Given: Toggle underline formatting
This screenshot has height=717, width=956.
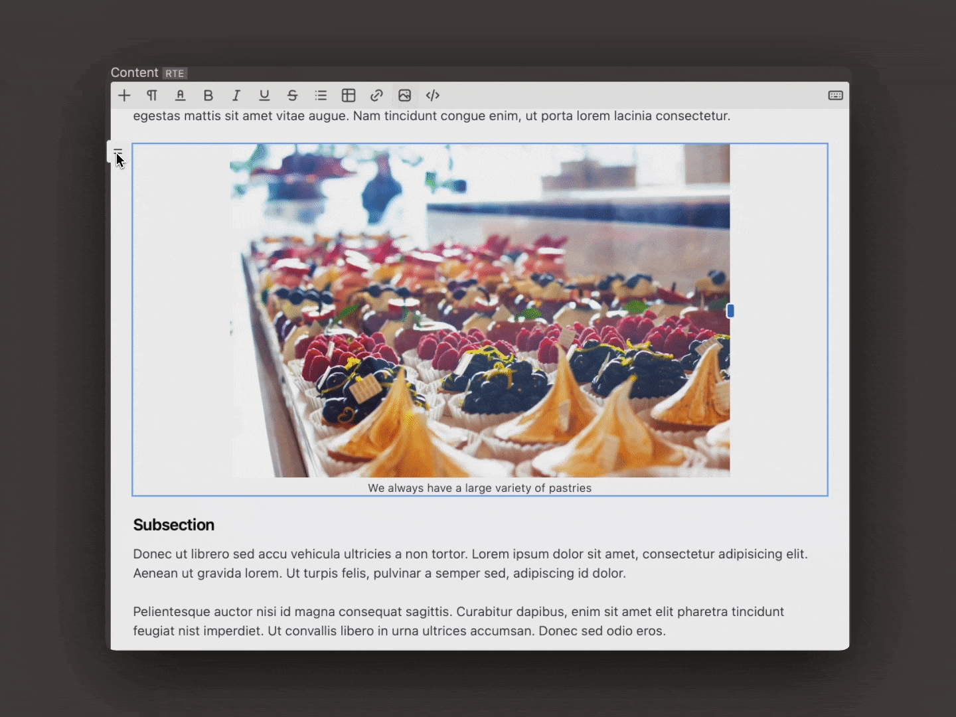Looking at the screenshot, I should [264, 95].
